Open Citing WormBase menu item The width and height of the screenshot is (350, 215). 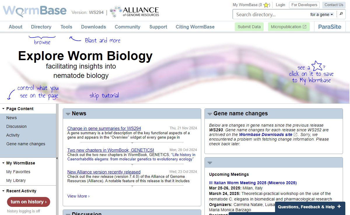[195, 27]
